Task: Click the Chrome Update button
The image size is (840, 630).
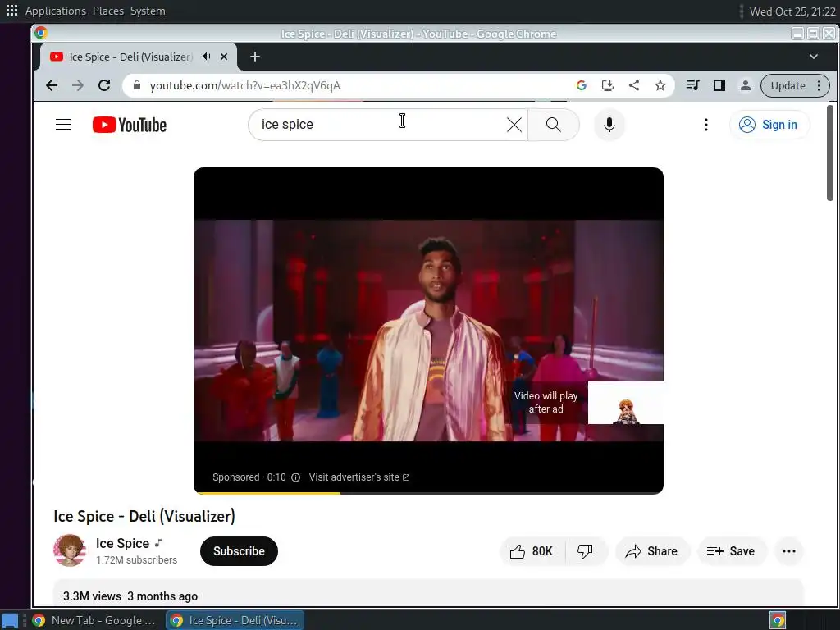Action: (x=787, y=85)
